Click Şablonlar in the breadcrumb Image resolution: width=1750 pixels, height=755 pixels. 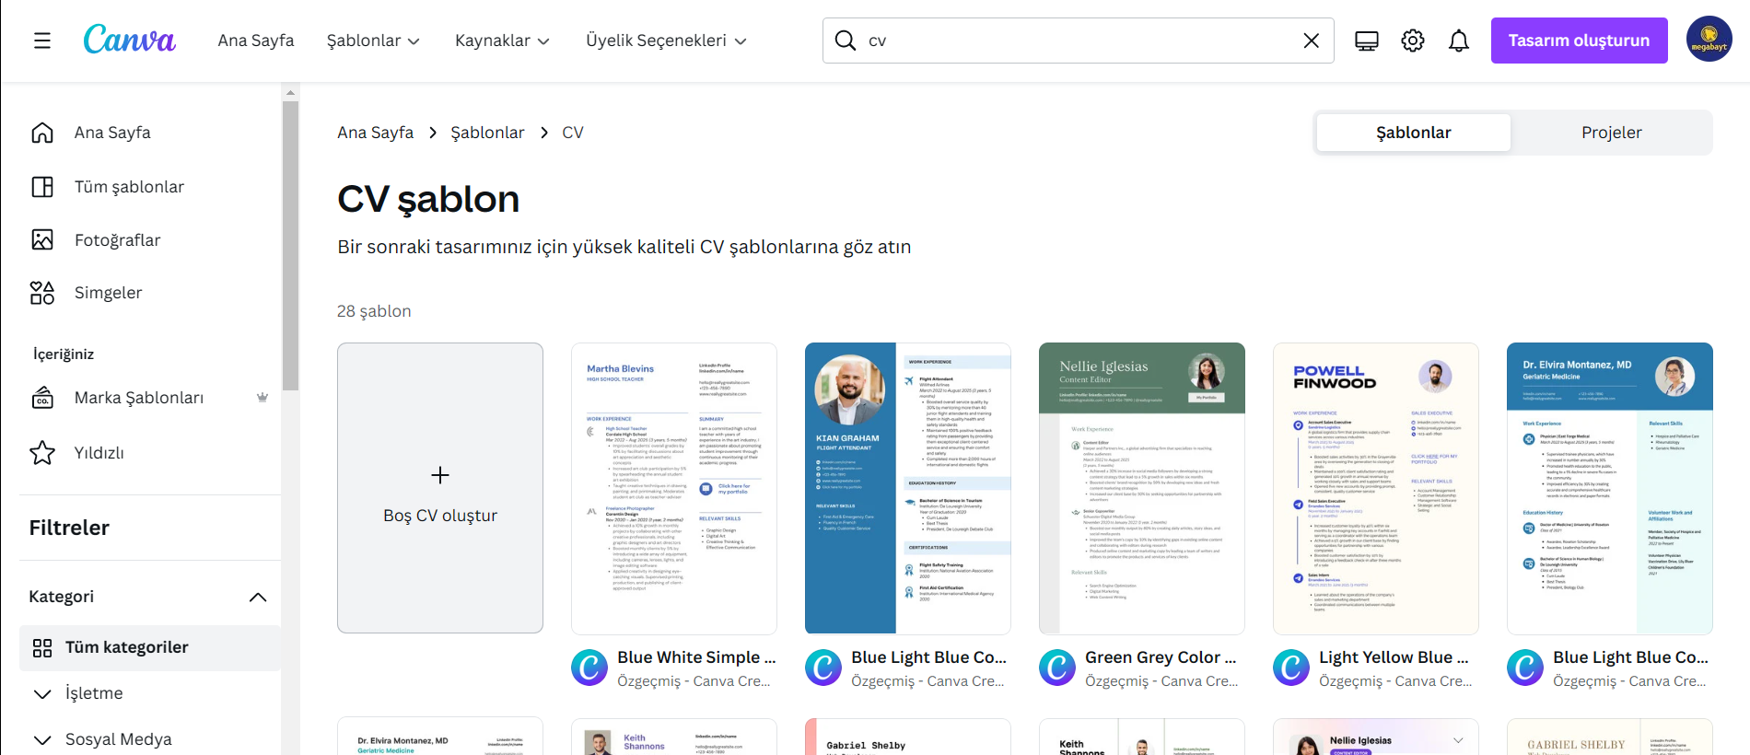point(487,133)
